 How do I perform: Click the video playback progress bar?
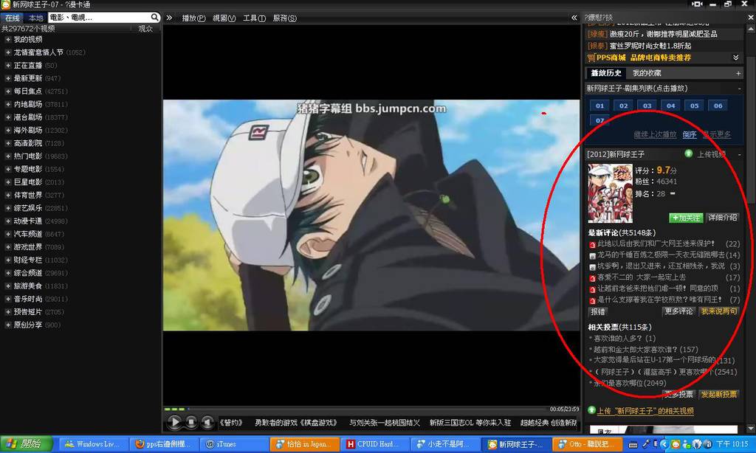[x=356, y=409]
